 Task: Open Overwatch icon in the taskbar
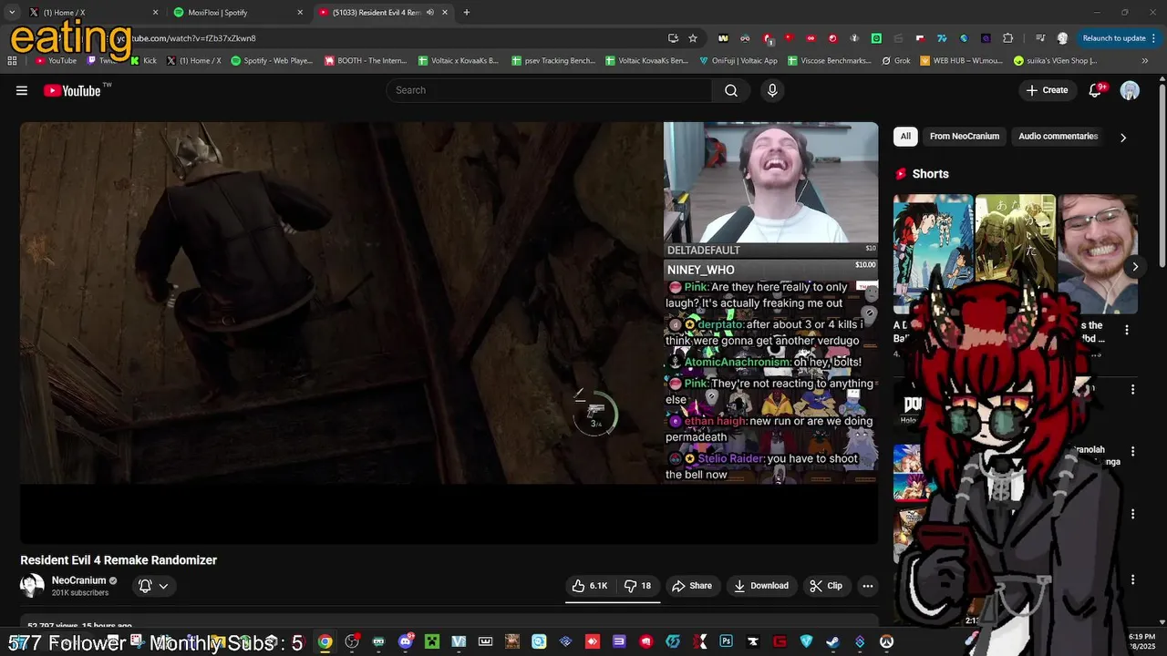coord(886,642)
